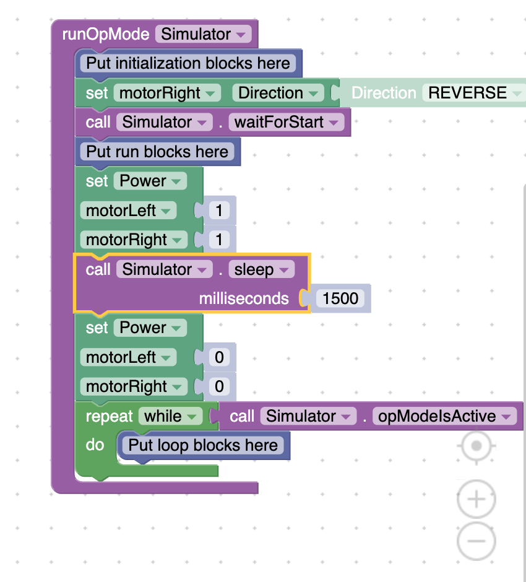This screenshot has height=582, width=526.
Task: Open the motorLeft dropdown beside the 0 value
Action: coord(128,357)
